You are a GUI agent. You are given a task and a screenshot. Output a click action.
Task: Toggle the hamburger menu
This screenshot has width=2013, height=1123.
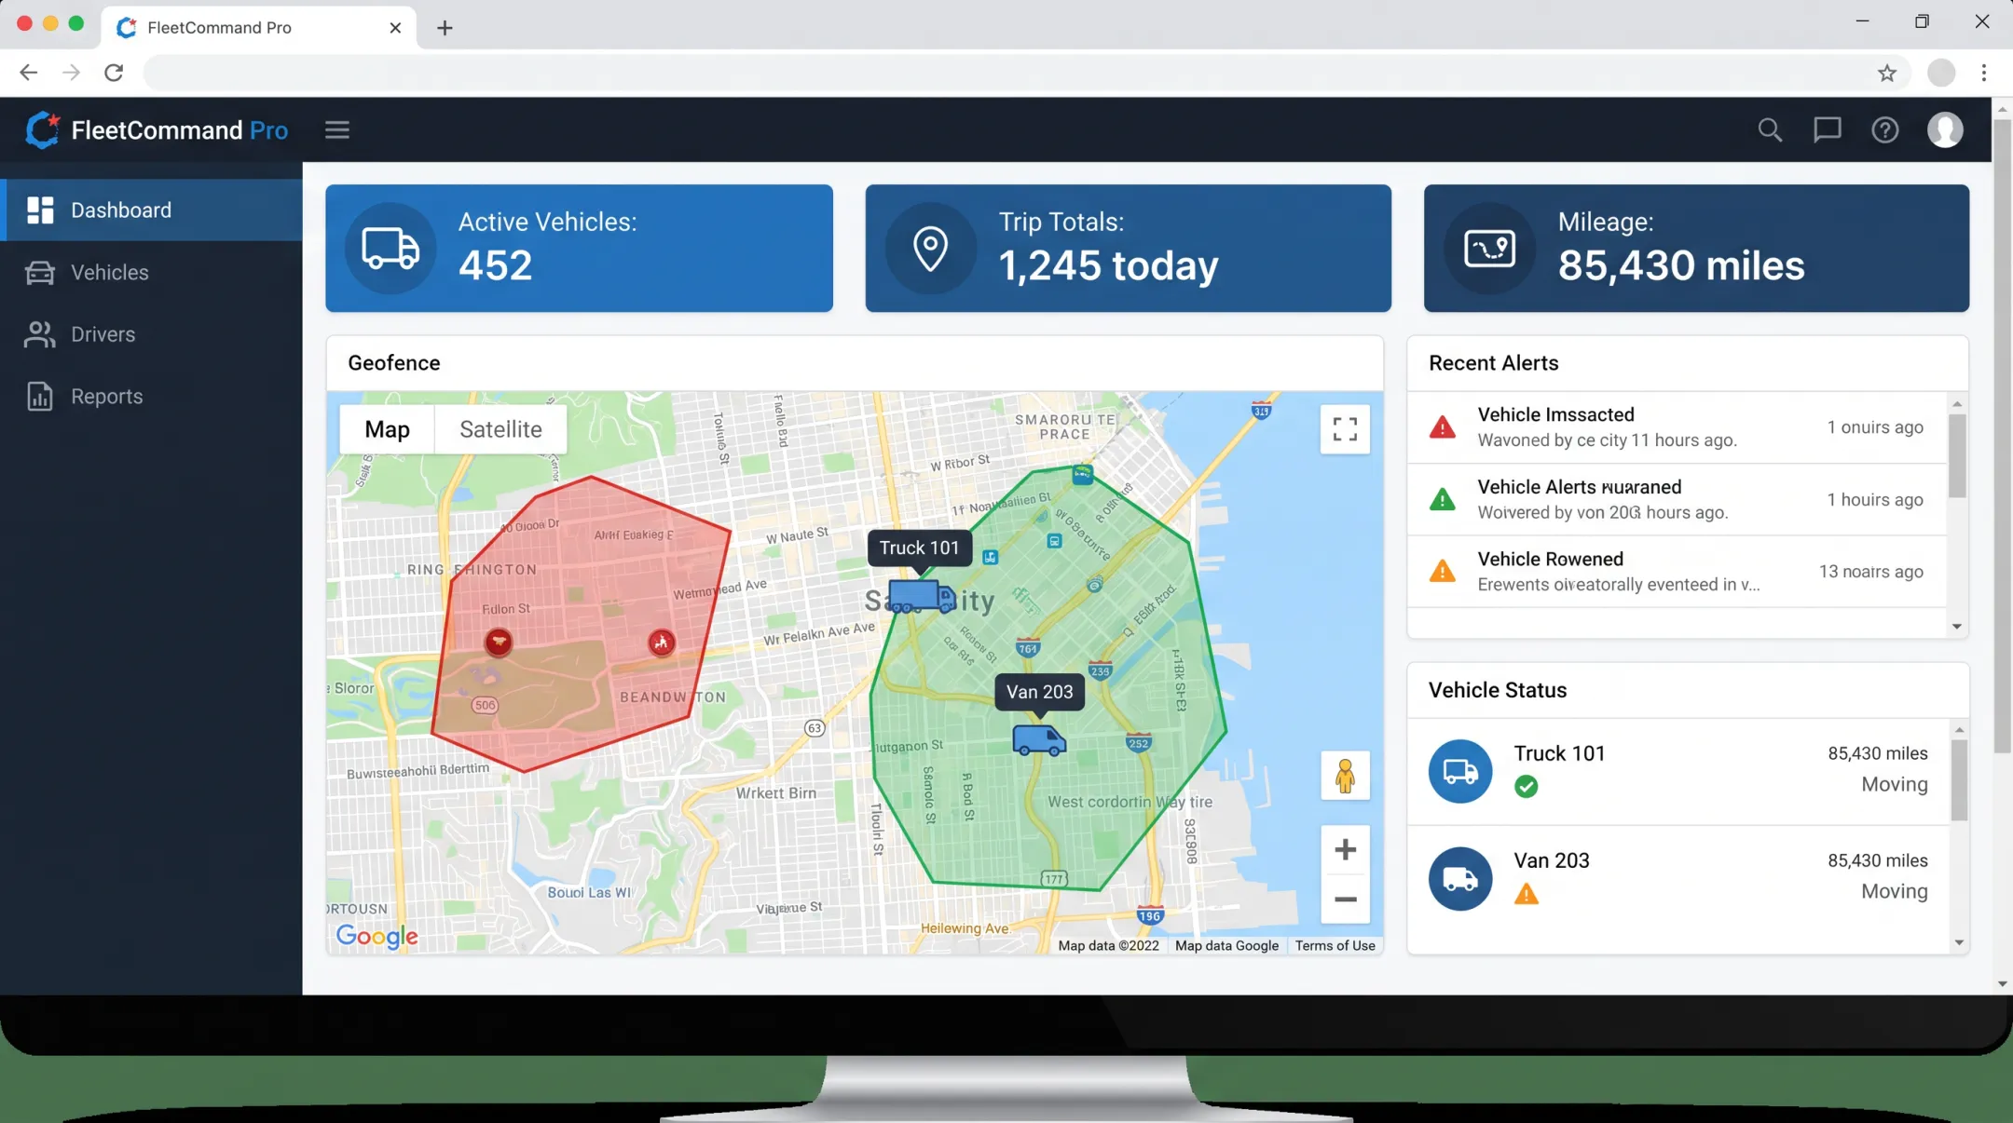pos(337,129)
